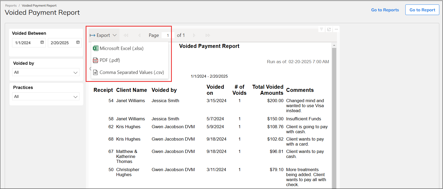Click client Christopher Hughes

pyautogui.click(x=128, y=172)
